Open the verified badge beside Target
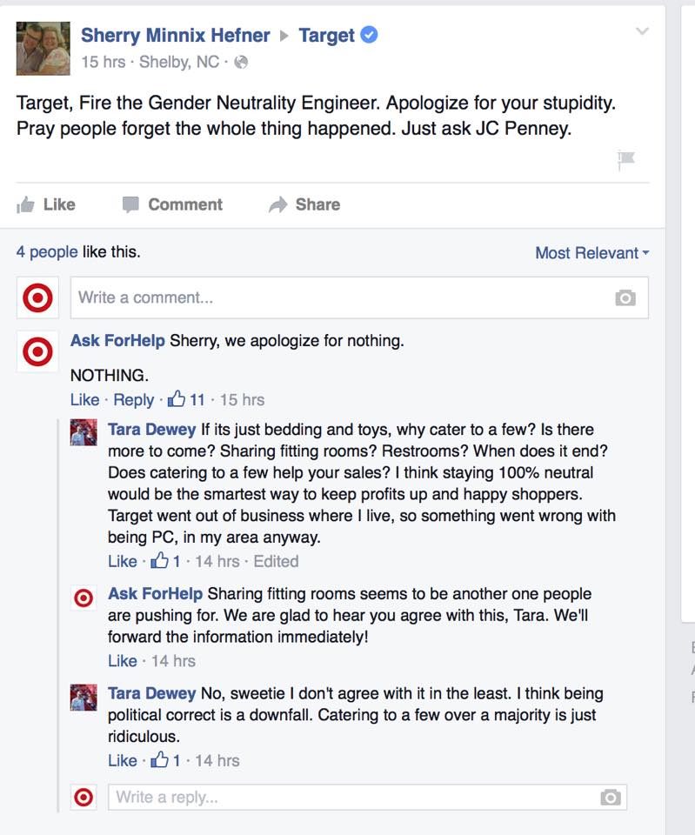The image size is (695, 835). [369, 36]
